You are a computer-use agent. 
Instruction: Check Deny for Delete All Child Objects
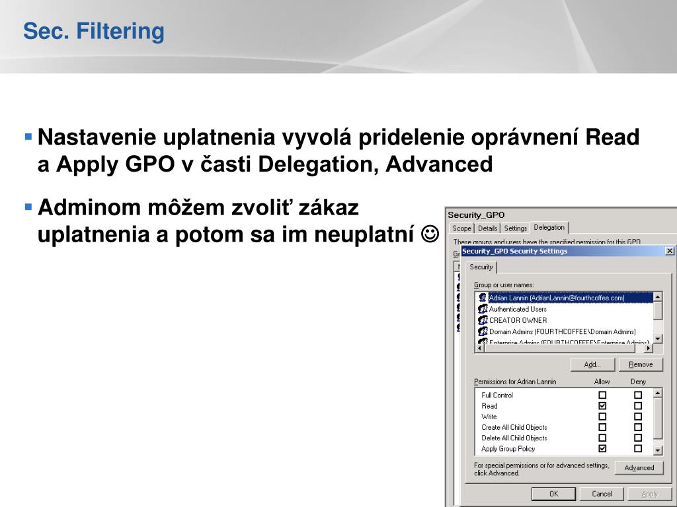(x=638, y=438)
